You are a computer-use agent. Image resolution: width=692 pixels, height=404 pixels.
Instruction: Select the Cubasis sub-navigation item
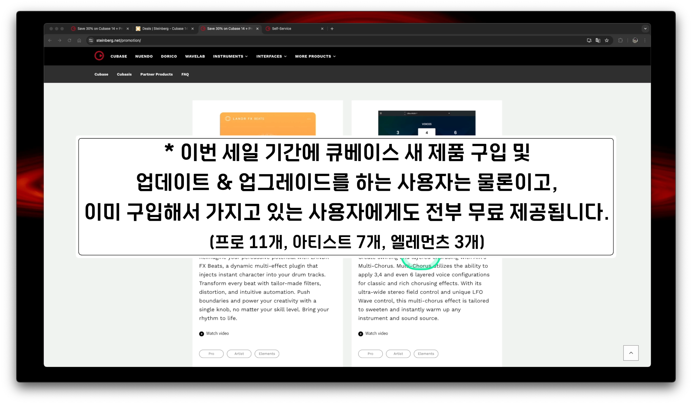click(124, 74)
